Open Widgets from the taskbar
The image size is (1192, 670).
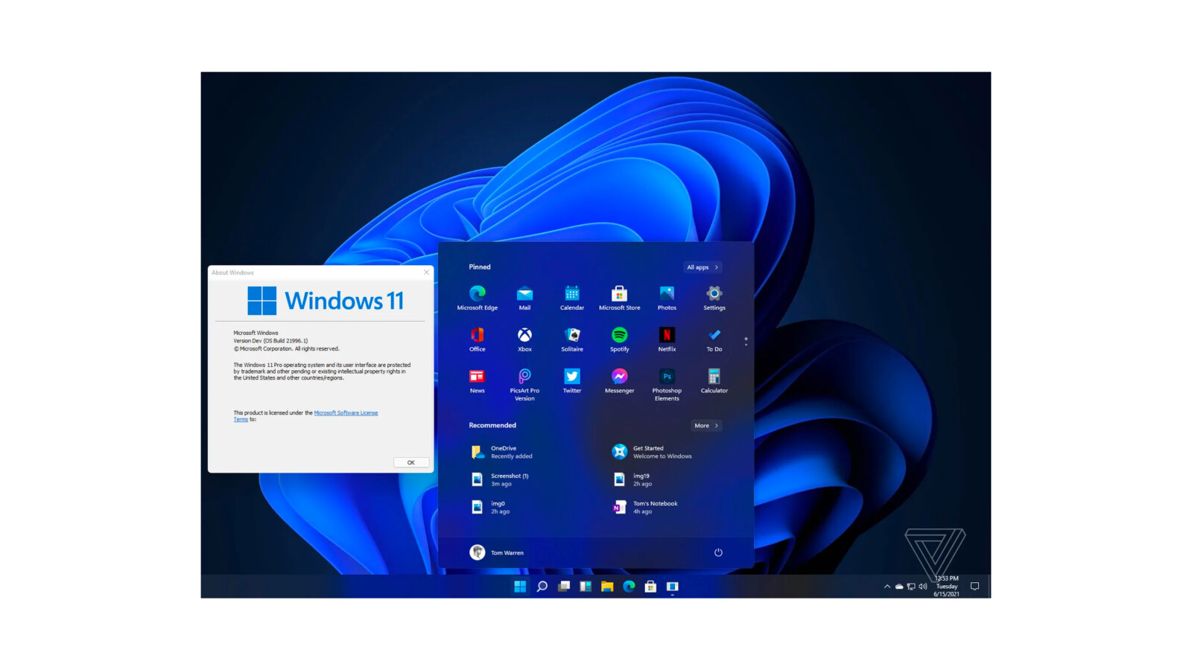click(x=586, y=587)
